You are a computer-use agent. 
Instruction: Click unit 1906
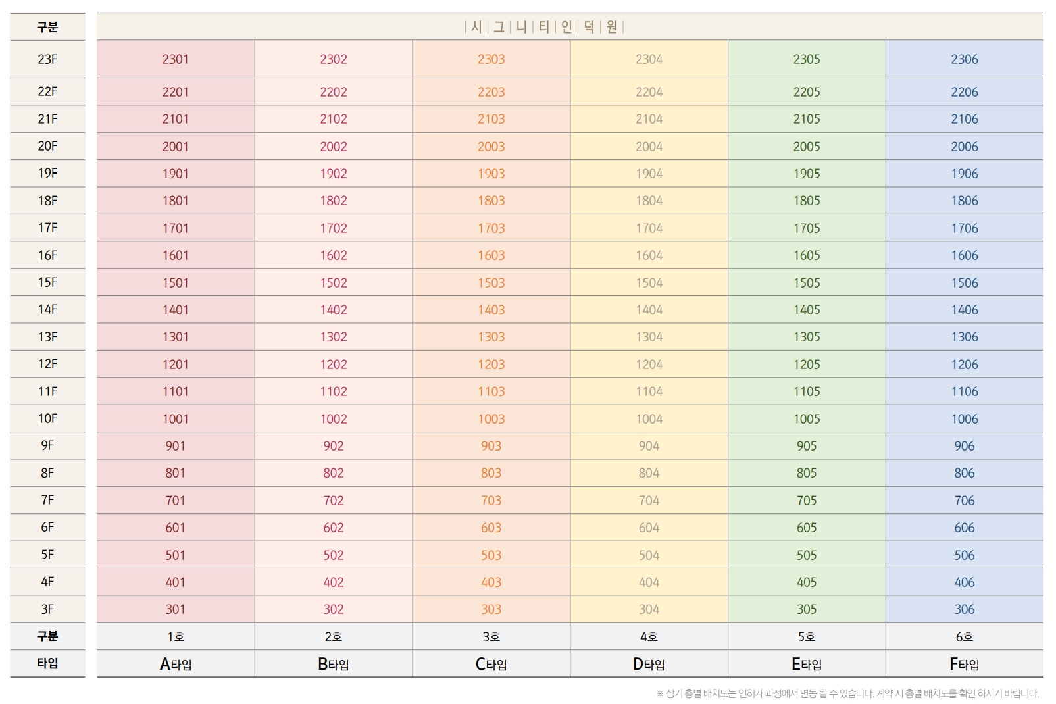coord(965,174)
